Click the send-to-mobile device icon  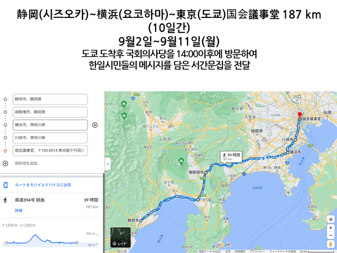(6, 184)
